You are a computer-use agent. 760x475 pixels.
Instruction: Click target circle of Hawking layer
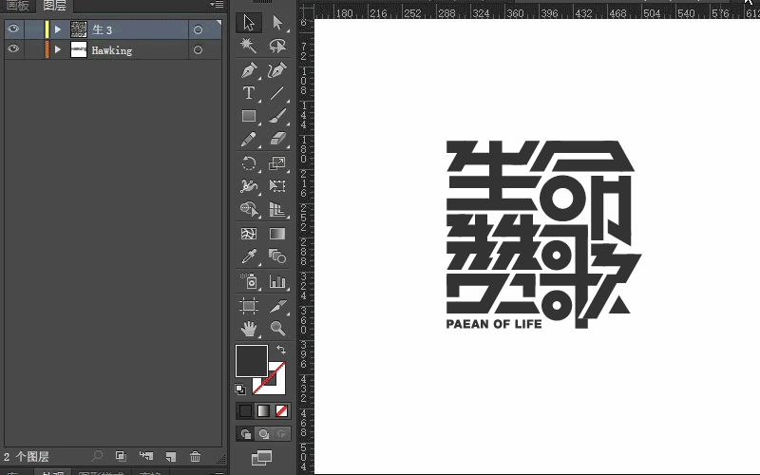198,50
